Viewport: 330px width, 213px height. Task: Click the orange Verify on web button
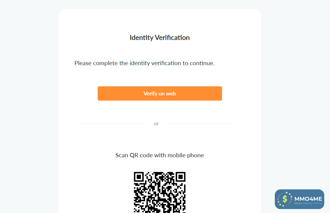pyautogui.click(x=160, y=93)
